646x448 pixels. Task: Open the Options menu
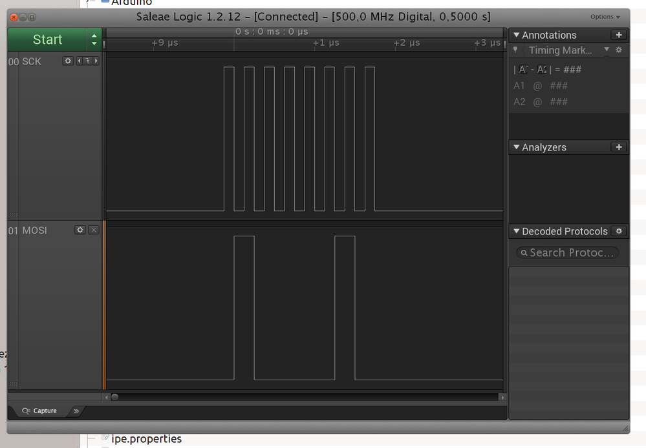(x=605, y=17)
